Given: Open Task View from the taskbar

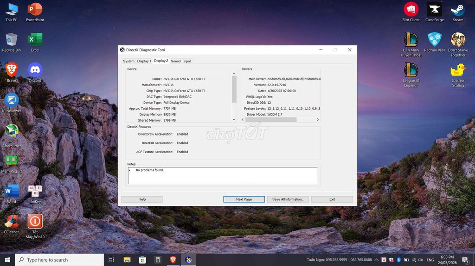Looking at the screenshot, I should point(111,260).
